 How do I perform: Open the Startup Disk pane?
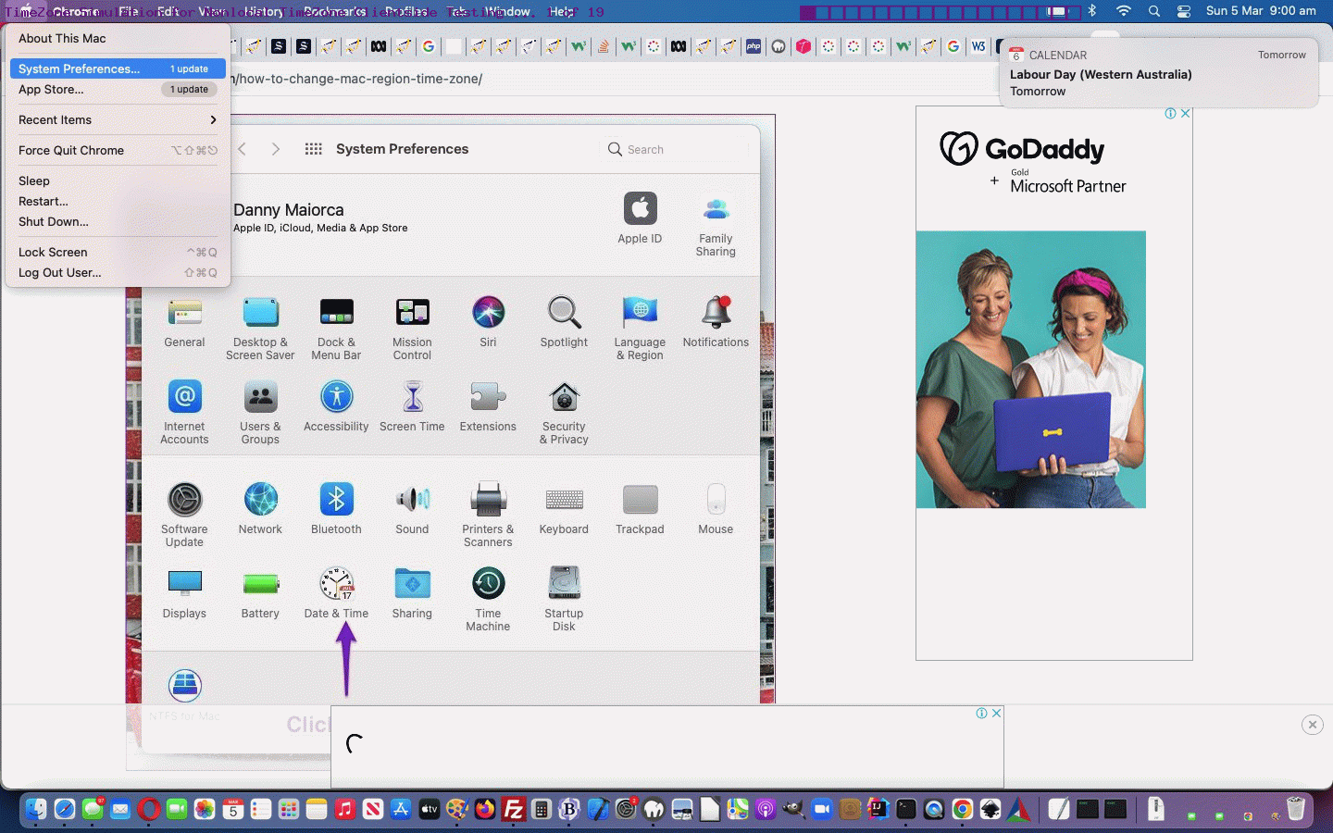pyautogui.click(x=564, y=584)
